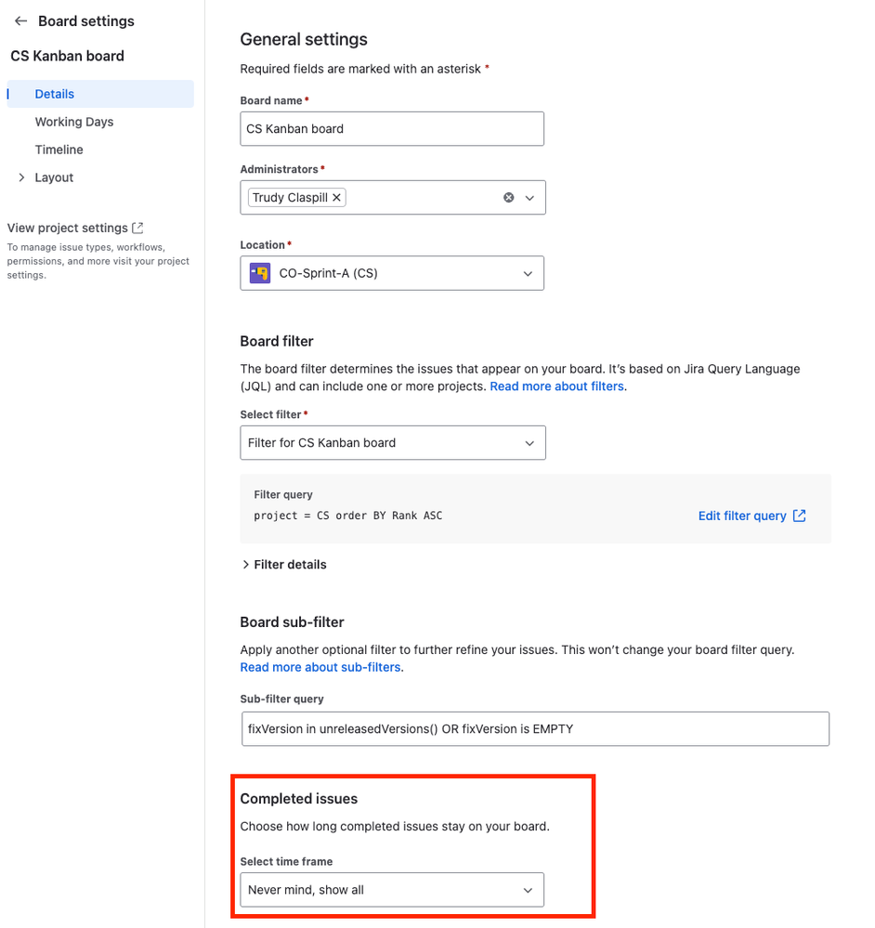Viewport: 875px width, 928px height.
Task: Remove Trudy Claspill from administrators
Action: (x=336, y=197)
